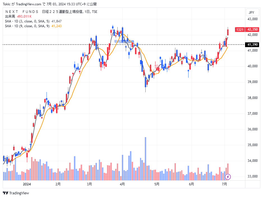This screenshot has height=198, width=263.
Task: Click the 7月 time axis label
Action: tap(224, 184)
